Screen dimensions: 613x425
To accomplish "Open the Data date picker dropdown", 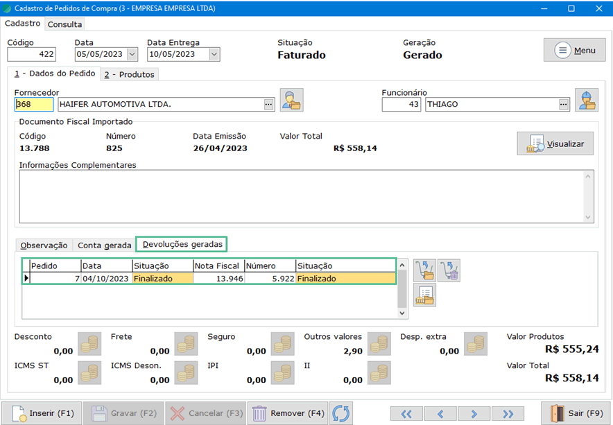I will point(132,54).
